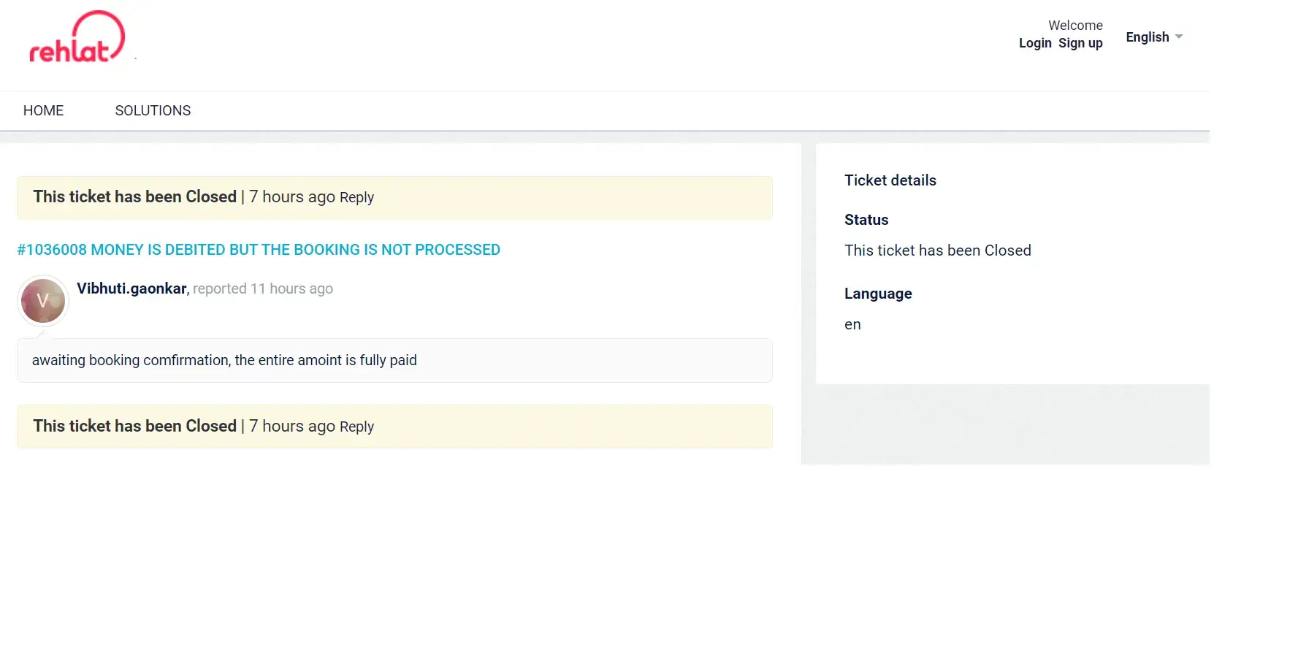Open ticket #1036008 title link
Image resolution: width=1298 pixels, height=650 pixels.
(x=259, y=250)
